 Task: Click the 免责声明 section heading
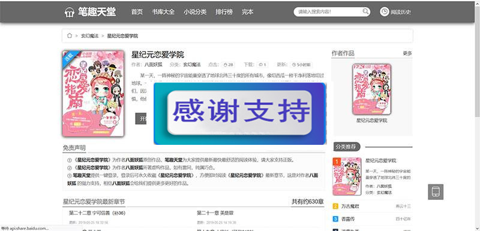point(74,148)
